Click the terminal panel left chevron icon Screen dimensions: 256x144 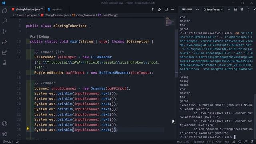248,10
